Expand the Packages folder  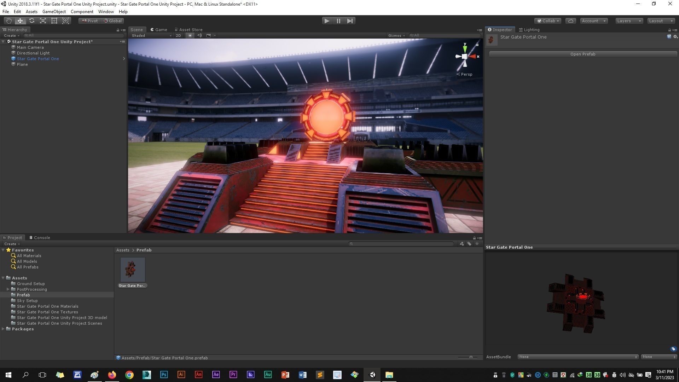pyautogui.click(x=3, y=329)
